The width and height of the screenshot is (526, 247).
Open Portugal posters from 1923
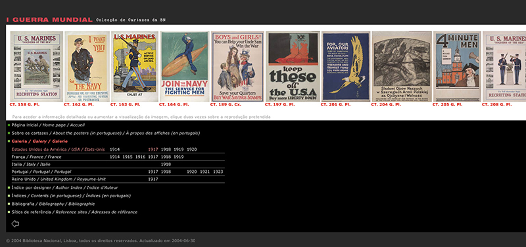[x=218, y=172]
